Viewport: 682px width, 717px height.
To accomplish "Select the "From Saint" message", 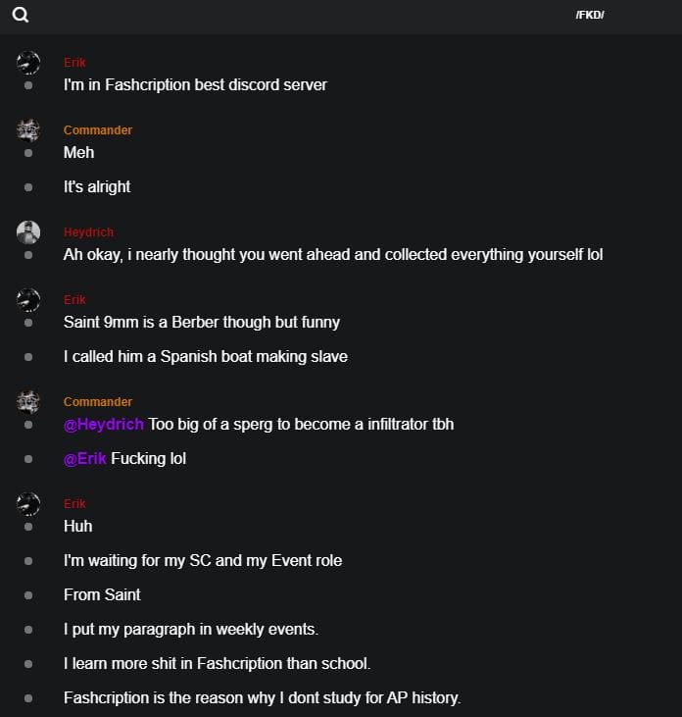I will pos(102,594).
